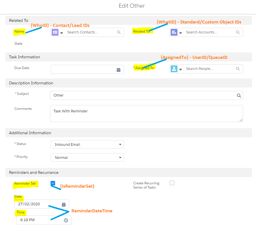Open the reminder Date calendar picker
Image resolution: width=256 pixels, height=233 pixels.
click(64, 204)
